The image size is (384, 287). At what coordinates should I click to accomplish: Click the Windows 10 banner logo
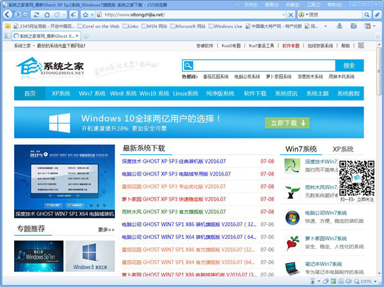pos(60,122)
